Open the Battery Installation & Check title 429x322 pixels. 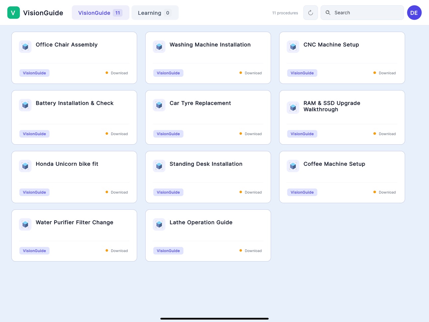tap(74, 103)
